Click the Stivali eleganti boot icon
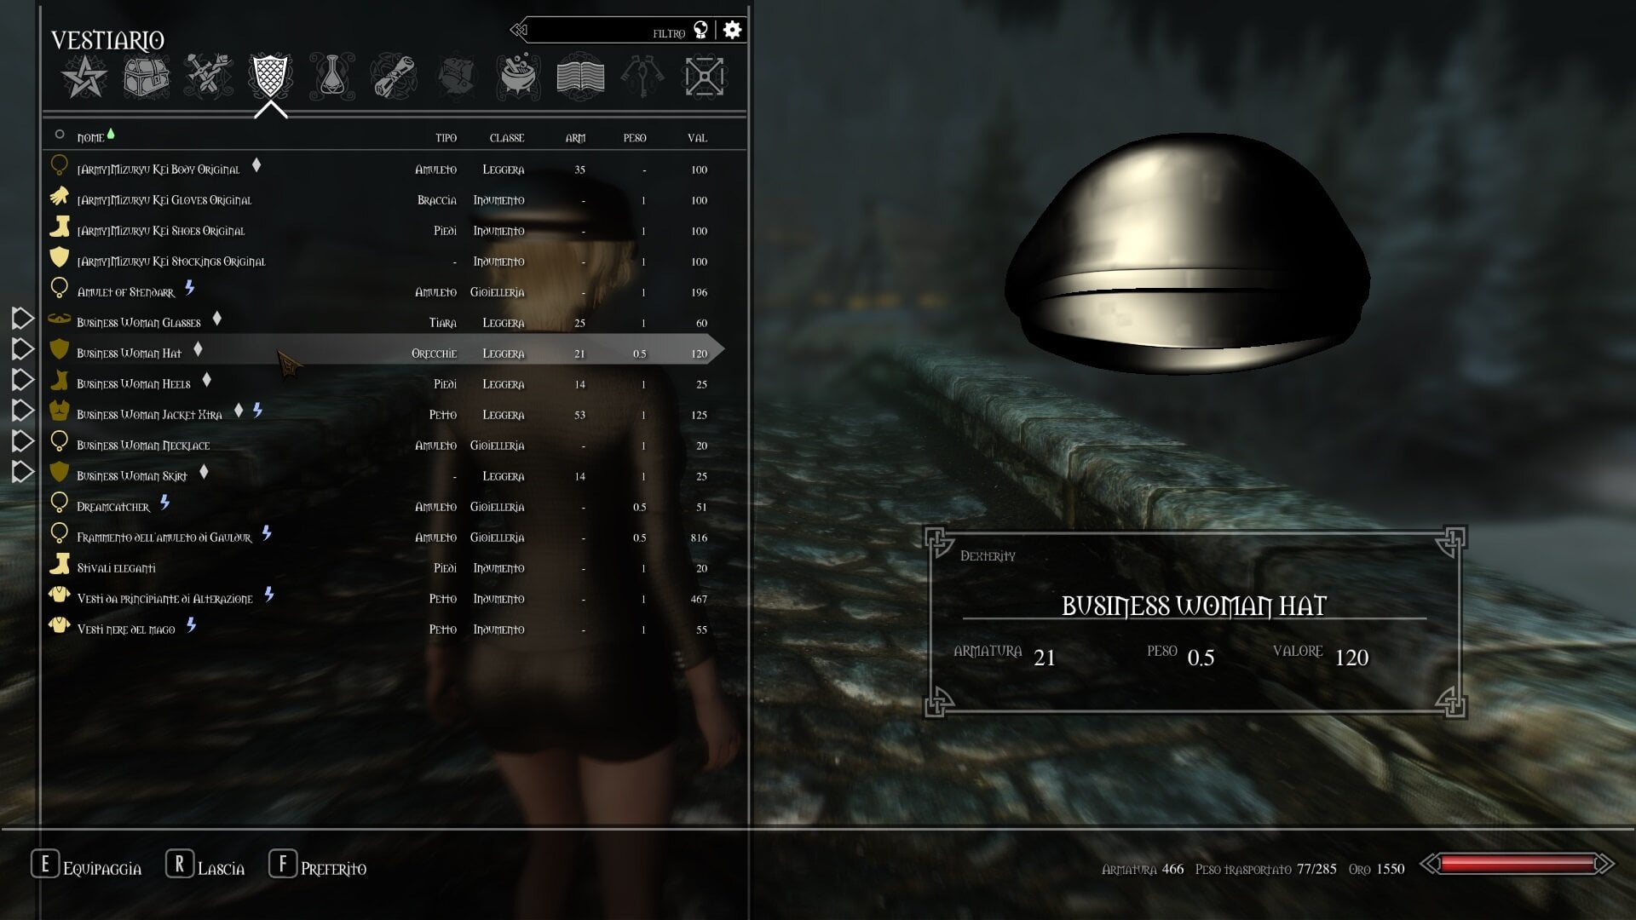The height and width of the screenshot is (920, 1636). (x=59, y=564)
